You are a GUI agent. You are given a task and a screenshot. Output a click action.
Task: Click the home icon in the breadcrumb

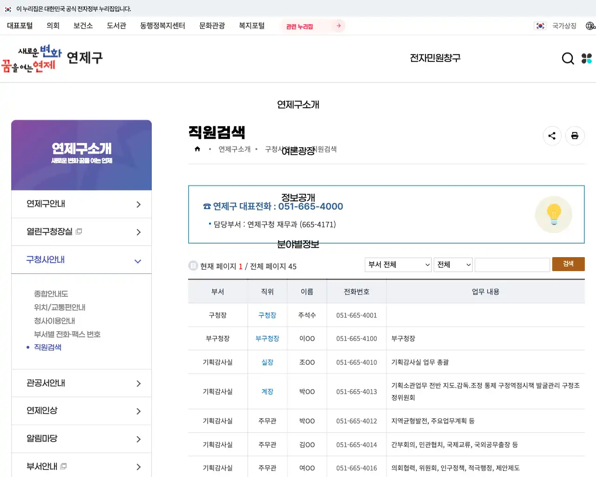pos(197,148)
